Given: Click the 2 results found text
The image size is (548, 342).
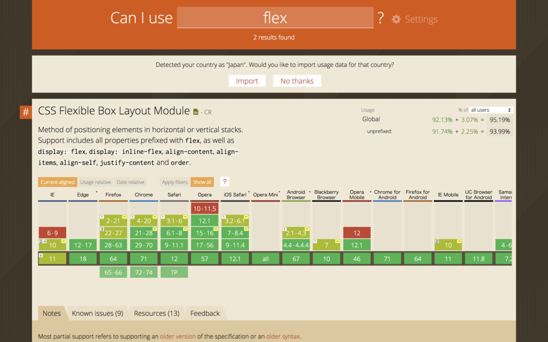Looking at the screenshot, I should tap(274, 37).
